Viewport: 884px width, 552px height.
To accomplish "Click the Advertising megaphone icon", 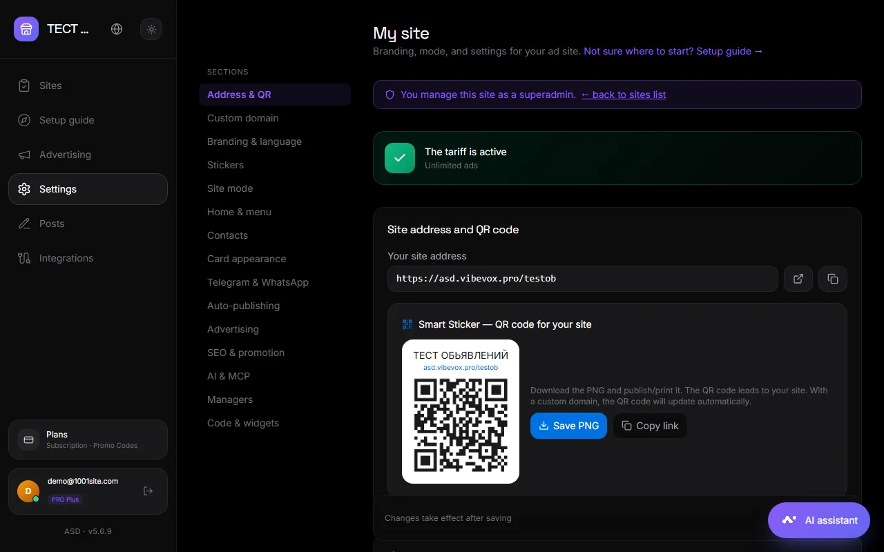I will 24,155.
